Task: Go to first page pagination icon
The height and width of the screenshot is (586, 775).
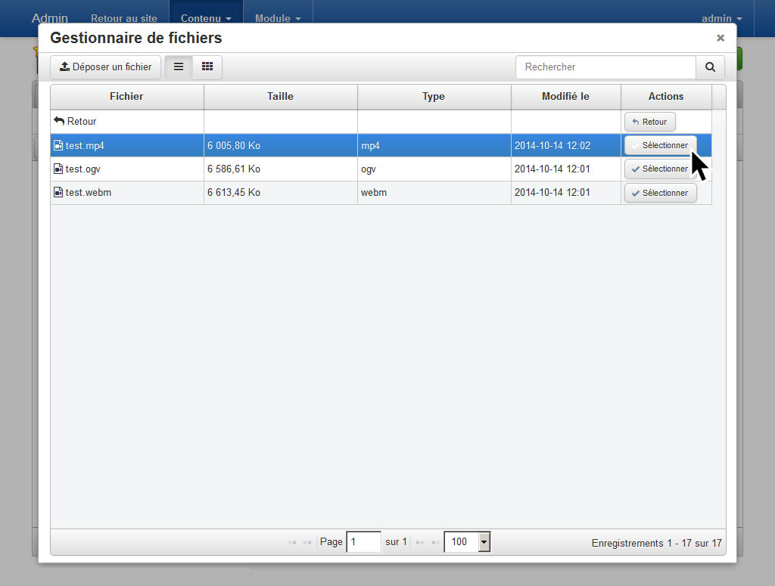Action: 292,542
